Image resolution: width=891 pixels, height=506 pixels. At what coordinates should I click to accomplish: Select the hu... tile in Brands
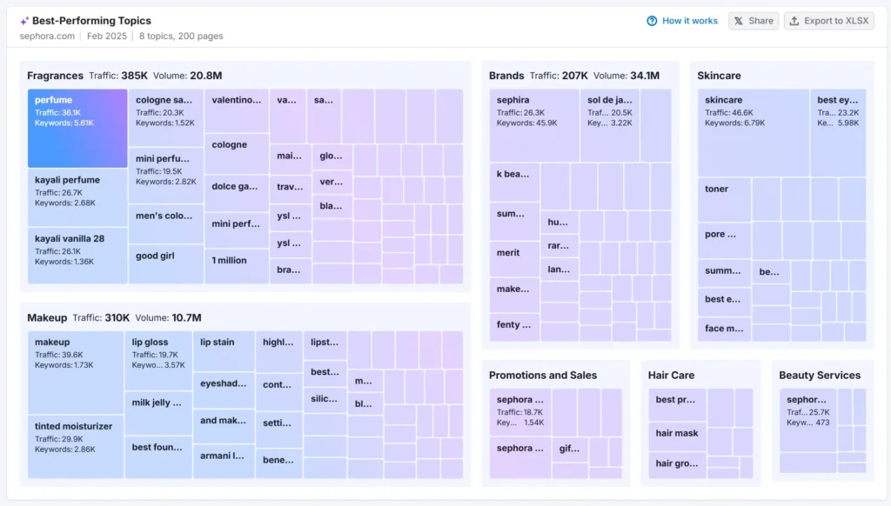pyautogui.click(x=559, y=222)
